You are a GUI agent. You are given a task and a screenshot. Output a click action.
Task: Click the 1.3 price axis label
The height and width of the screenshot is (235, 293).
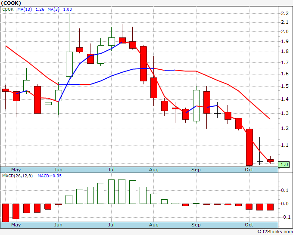coord(285,113)
